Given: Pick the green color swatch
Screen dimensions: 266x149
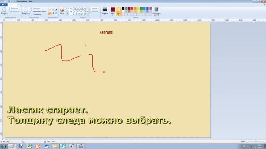Looking at the screenshot, I should tap(141, 8).
